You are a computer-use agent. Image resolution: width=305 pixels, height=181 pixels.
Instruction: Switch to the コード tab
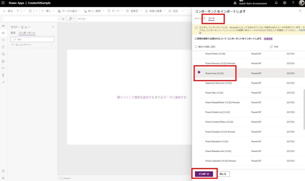[211, 18]
